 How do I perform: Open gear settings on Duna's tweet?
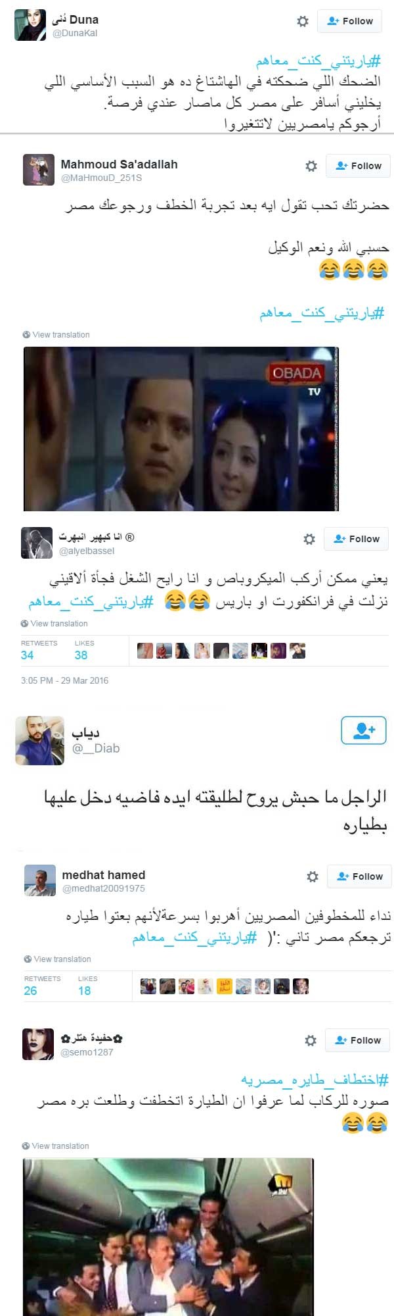pos(303,21)
